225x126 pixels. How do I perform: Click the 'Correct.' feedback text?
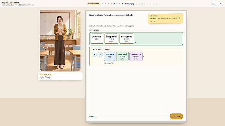pyautogui.click(x=93, y=116)
